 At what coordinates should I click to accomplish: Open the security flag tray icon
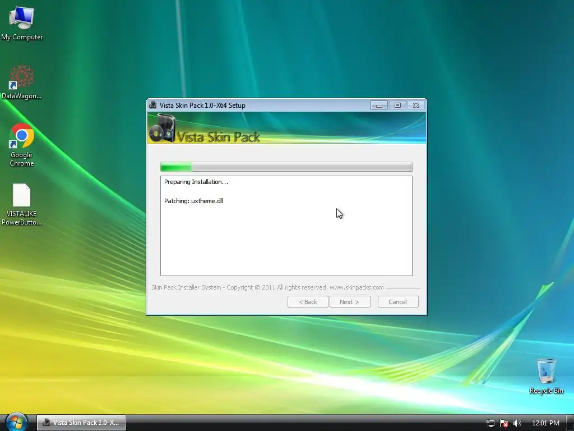click(504, 423)
